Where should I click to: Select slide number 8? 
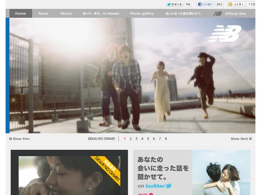(x=166, y=139)
